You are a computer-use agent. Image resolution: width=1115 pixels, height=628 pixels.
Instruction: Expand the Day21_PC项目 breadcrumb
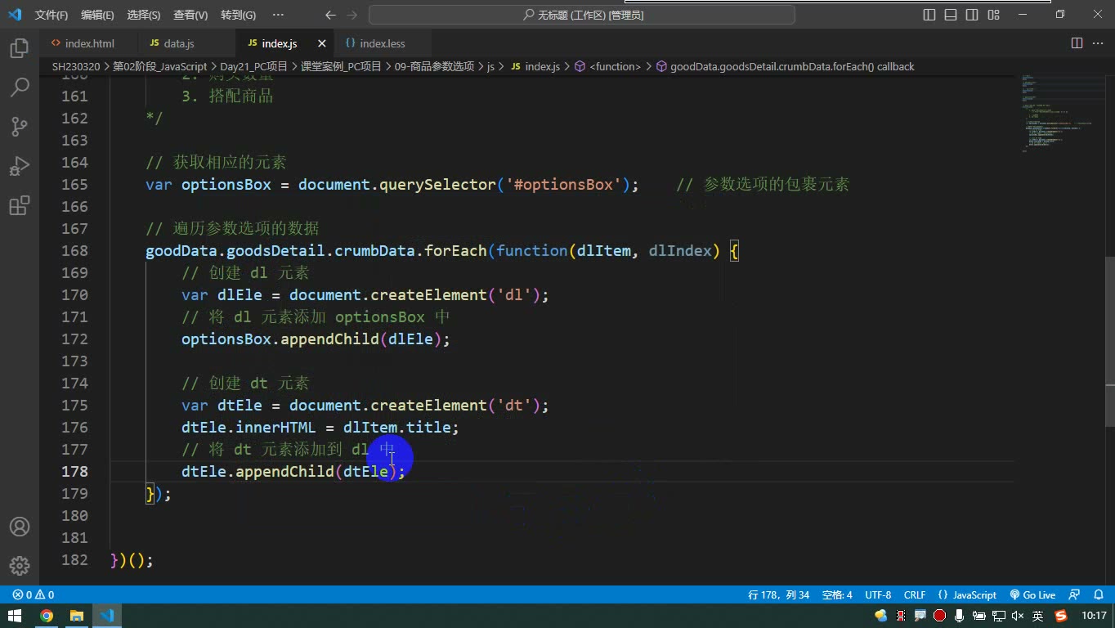(x=253, y=66)
